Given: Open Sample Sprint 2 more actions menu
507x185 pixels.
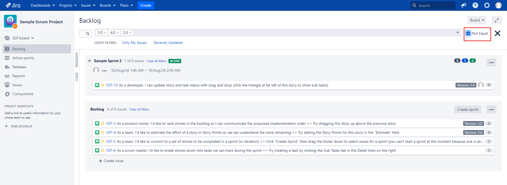Looking at the screenshot, I should (x=491, y=63).
